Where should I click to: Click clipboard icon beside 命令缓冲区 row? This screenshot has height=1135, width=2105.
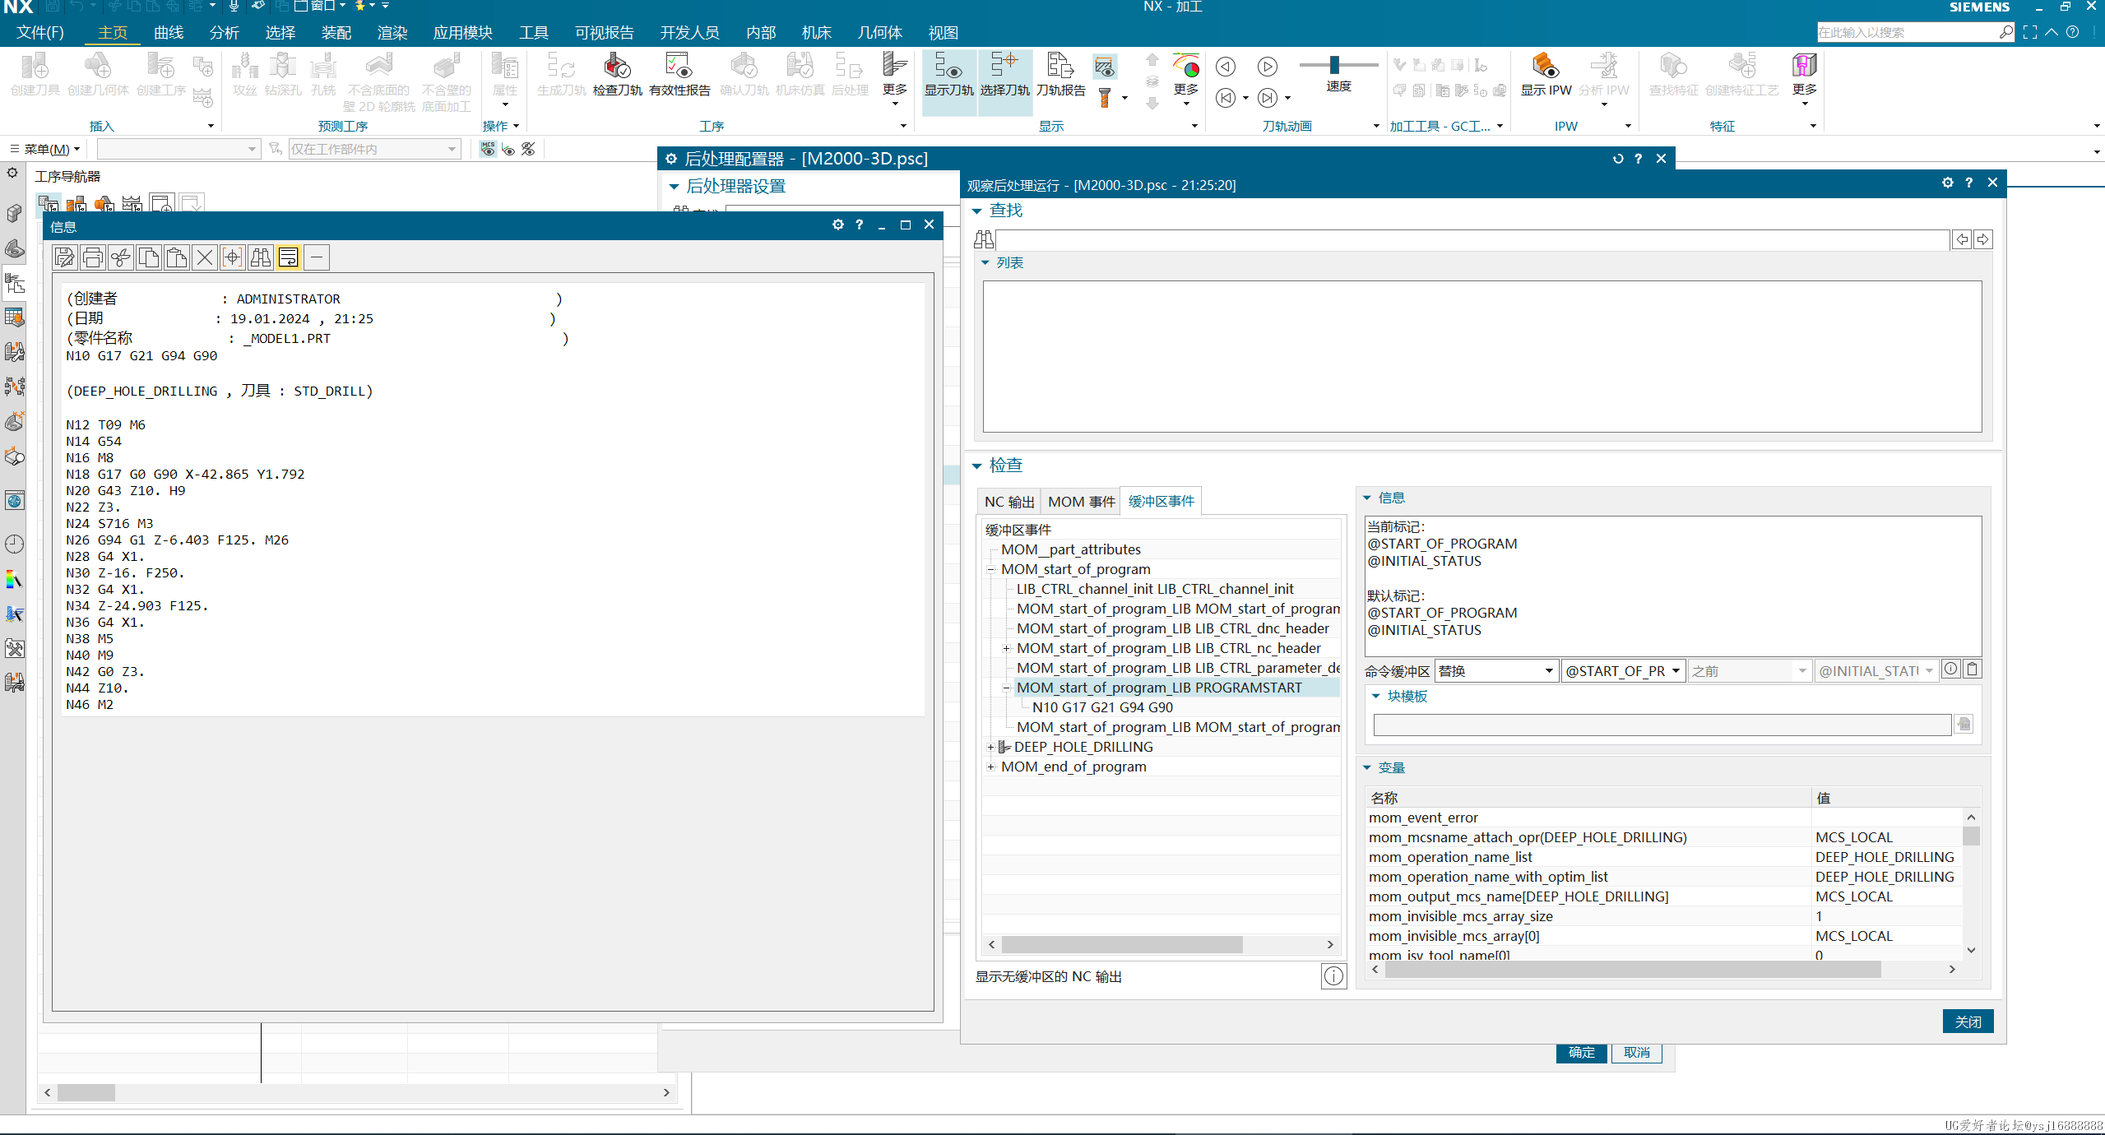click(1972, 669)
